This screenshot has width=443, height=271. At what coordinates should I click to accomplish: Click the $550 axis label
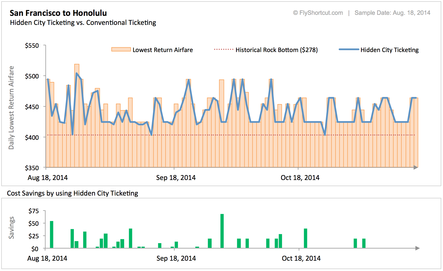(32, 46)
